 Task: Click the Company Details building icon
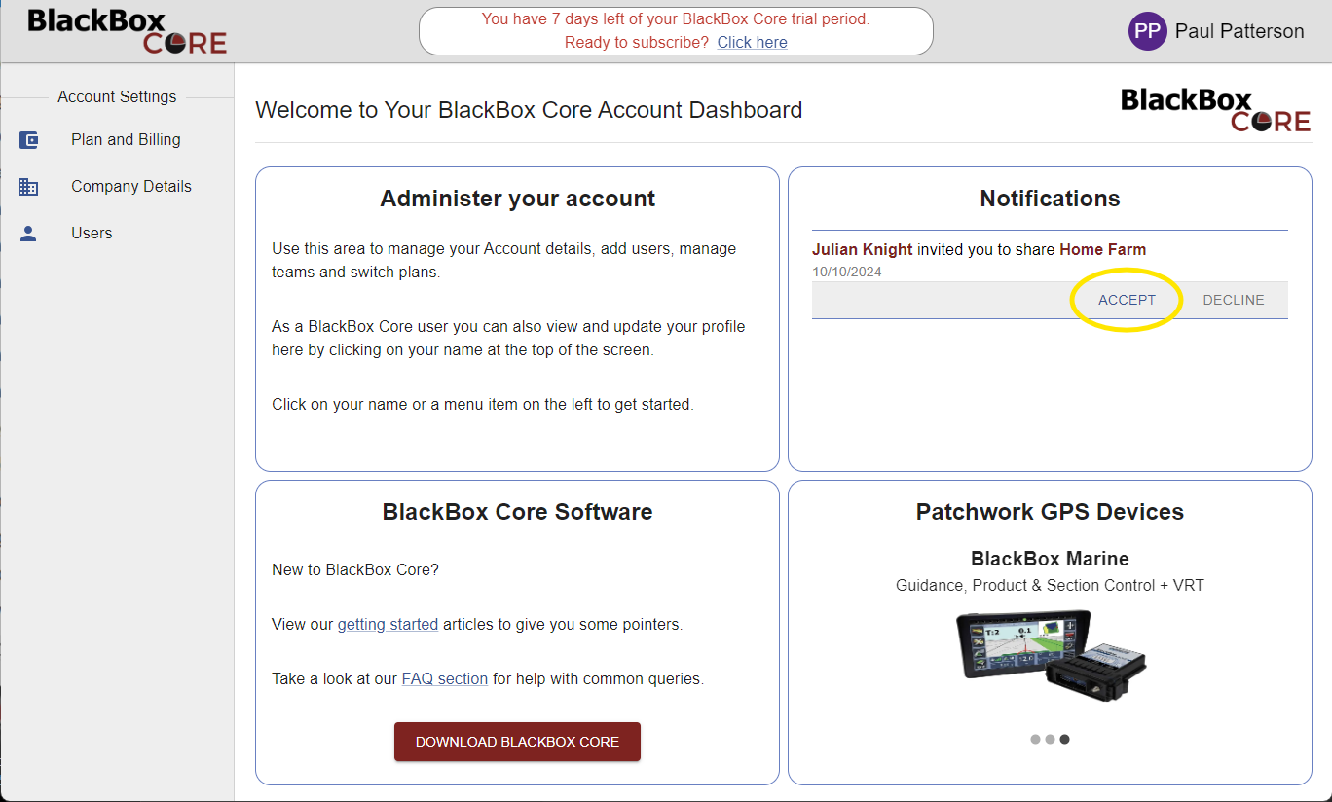(28, 187)
